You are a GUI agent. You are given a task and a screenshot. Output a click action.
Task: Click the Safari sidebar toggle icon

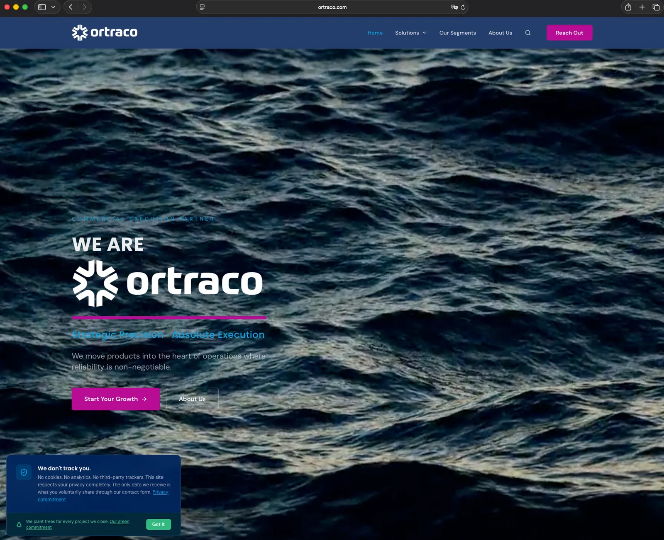[x=42, y=7]
